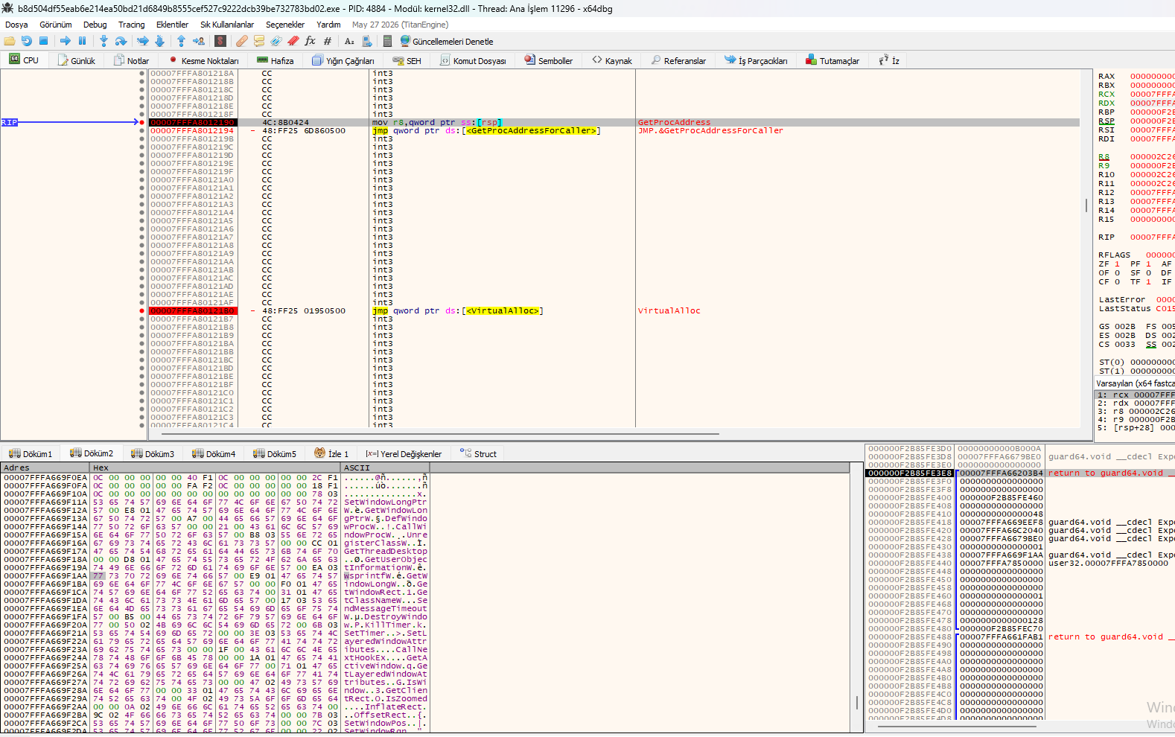This screenshot has width=1175, height=737.
Task: Click the Scylla plugin icon
Action: pos(220,41)
